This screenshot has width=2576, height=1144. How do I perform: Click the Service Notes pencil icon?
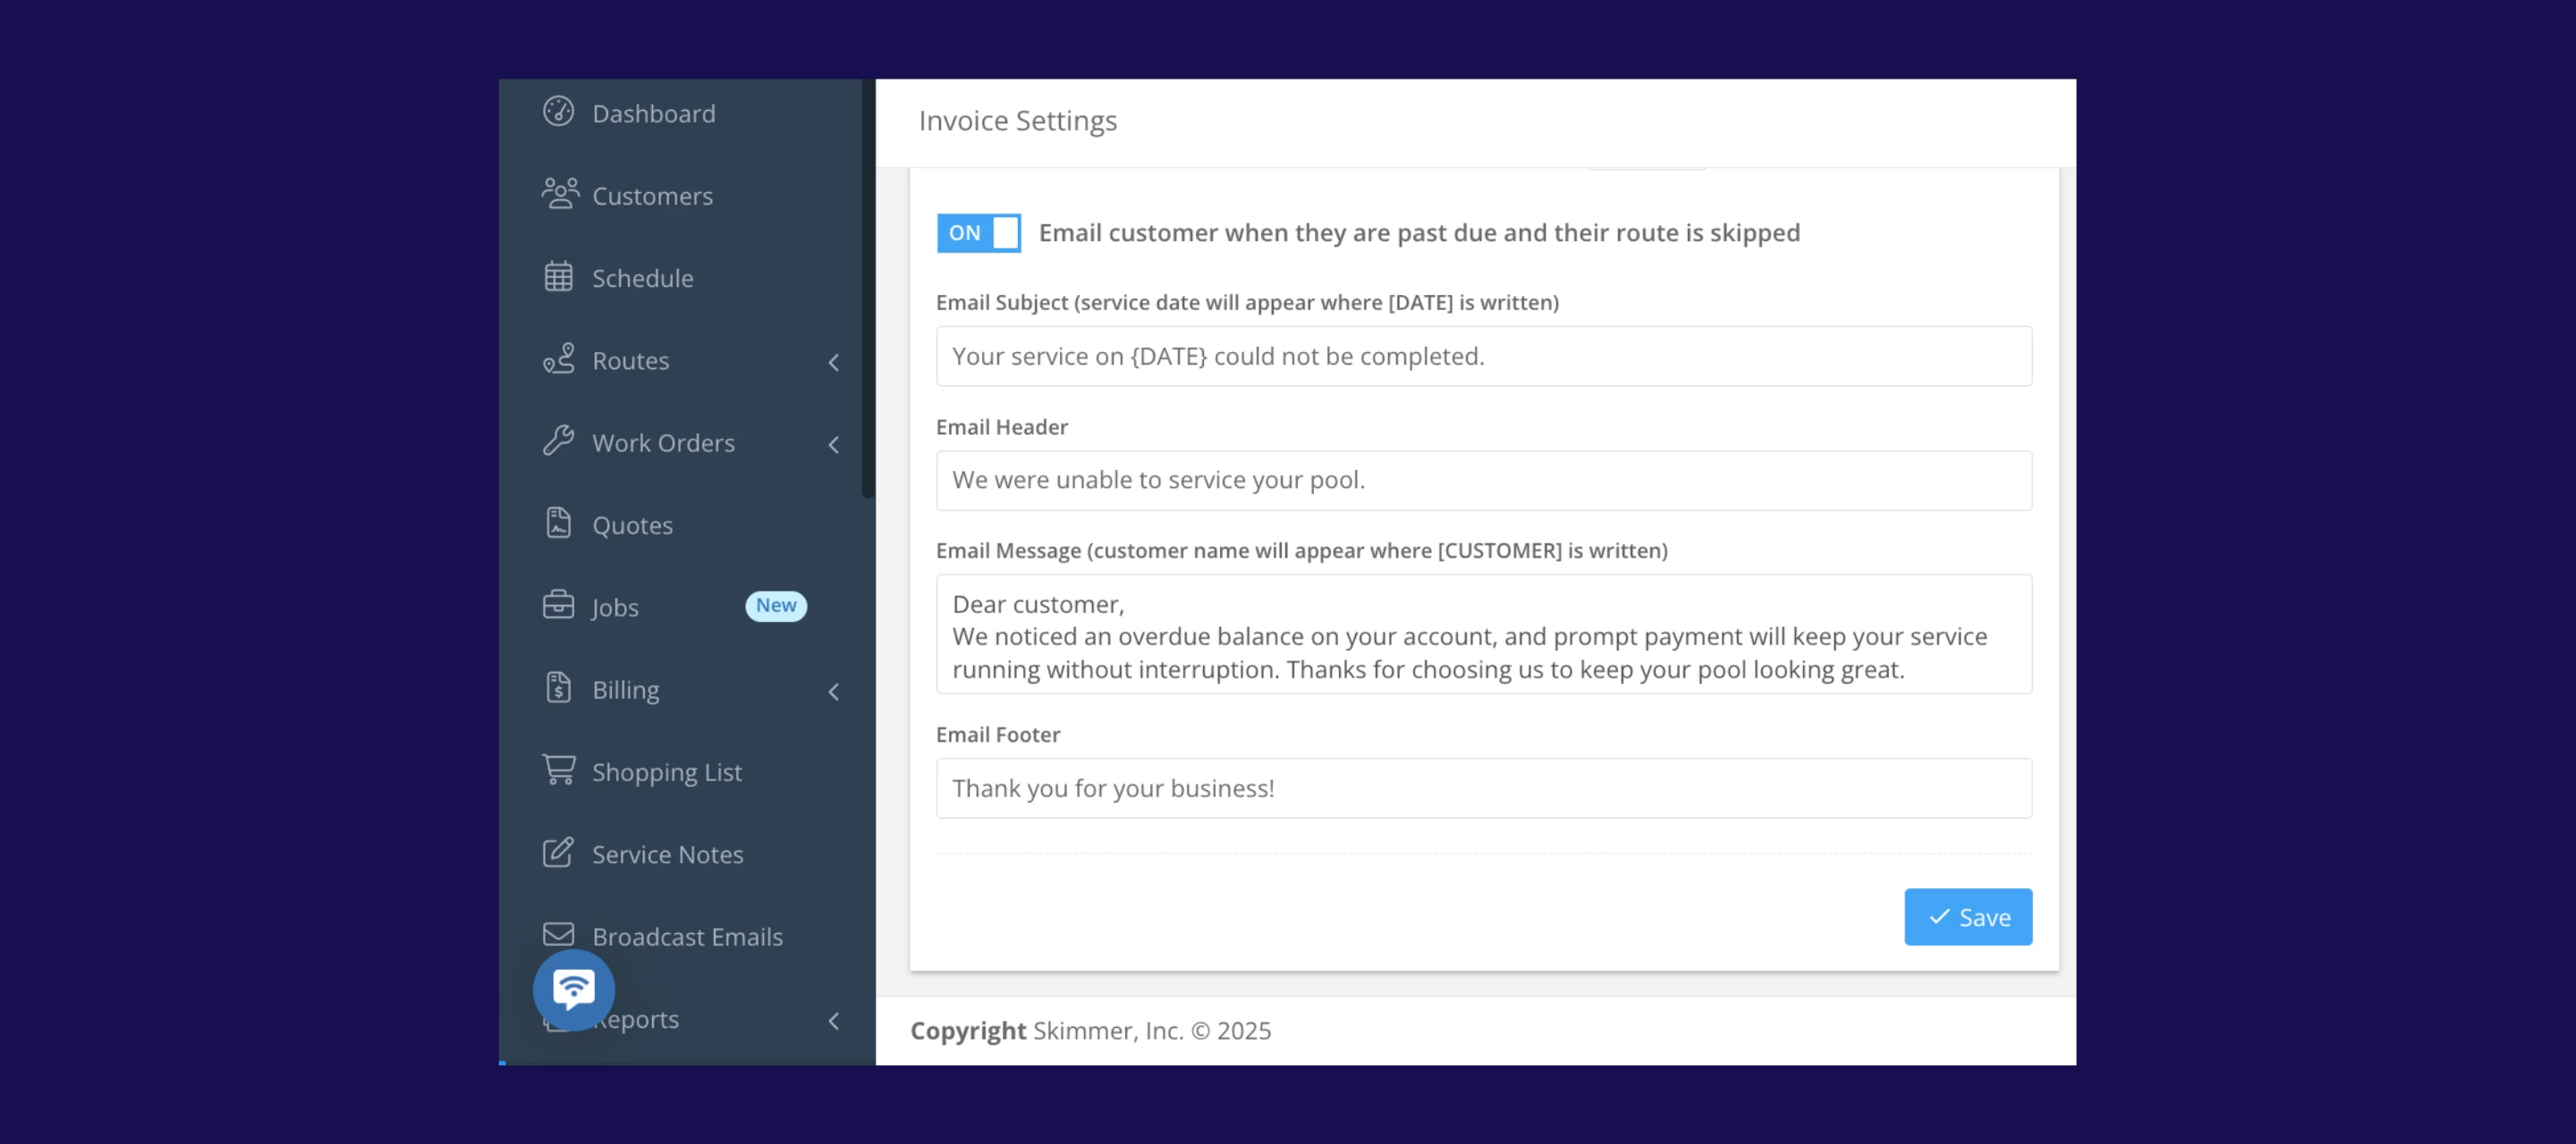click(558, 853)
